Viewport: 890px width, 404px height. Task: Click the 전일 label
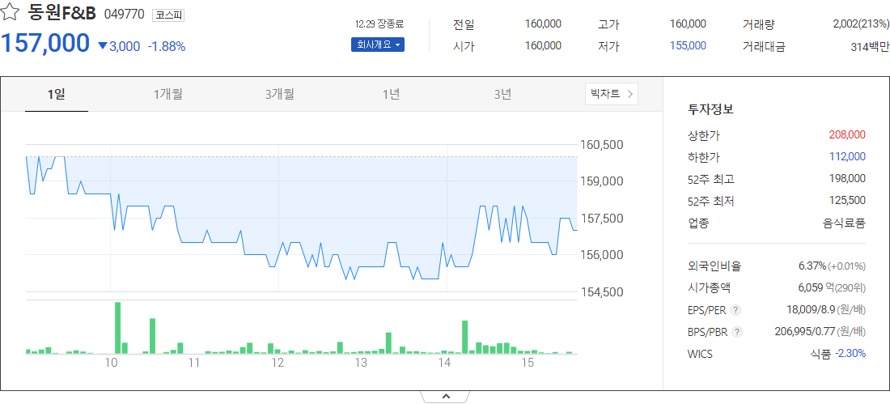point(464,24)
